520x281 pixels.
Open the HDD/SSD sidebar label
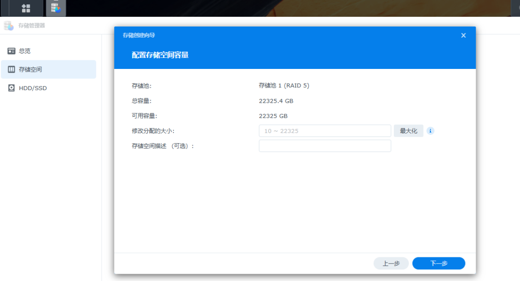(x=33, y=88)
